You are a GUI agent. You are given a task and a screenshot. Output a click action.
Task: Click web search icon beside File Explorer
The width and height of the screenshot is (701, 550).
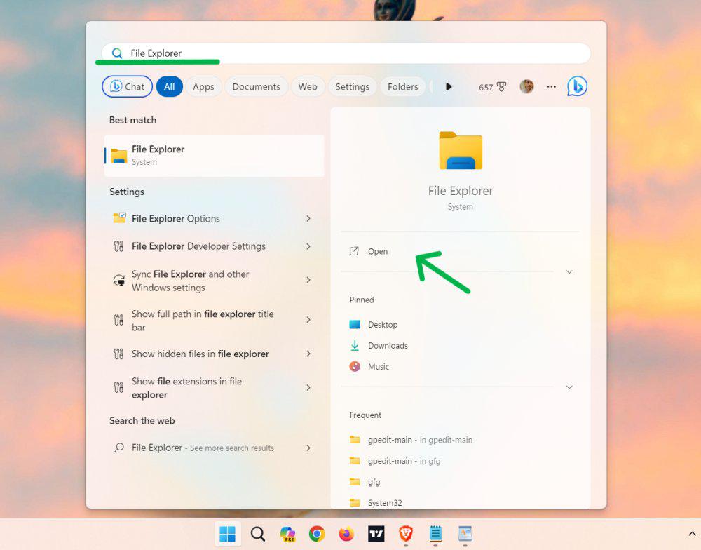click(119, 448)
